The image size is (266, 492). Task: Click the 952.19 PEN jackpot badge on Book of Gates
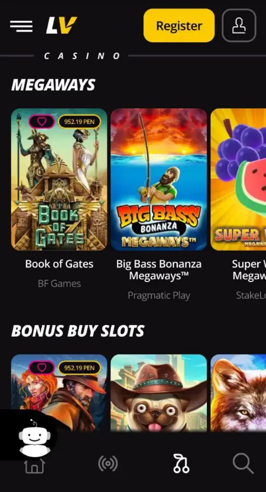[x=79, y=122]
